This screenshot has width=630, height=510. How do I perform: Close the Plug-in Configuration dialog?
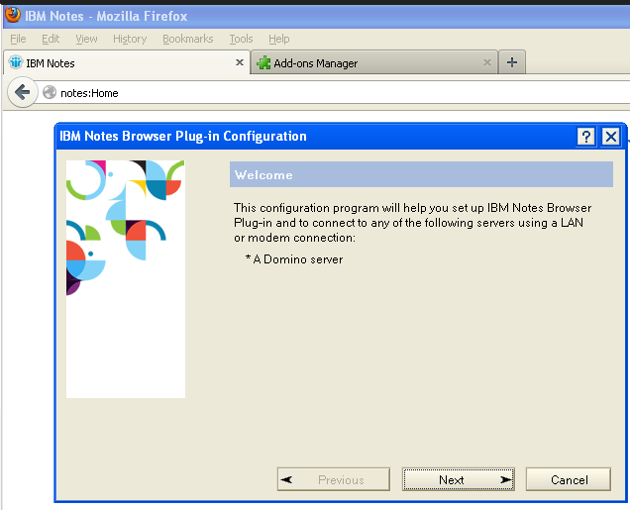(x=611, y=137)
